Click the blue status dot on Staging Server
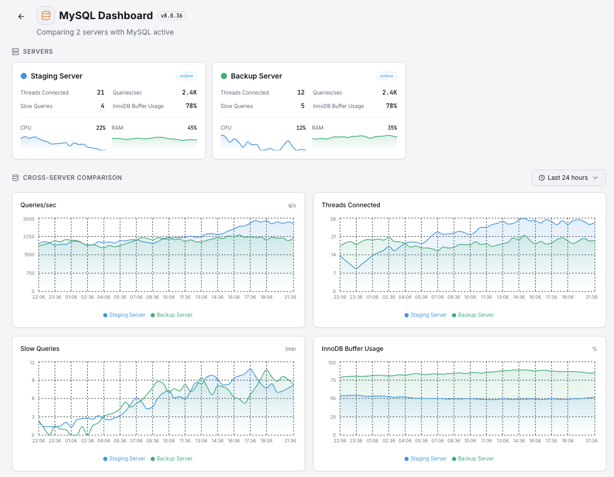Viewport: 614px width, 477px height. 23,75
